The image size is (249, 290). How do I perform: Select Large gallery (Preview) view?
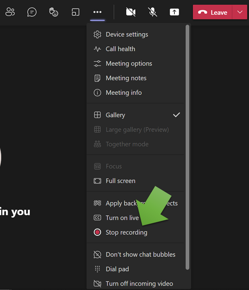click(x=135, y=130)
